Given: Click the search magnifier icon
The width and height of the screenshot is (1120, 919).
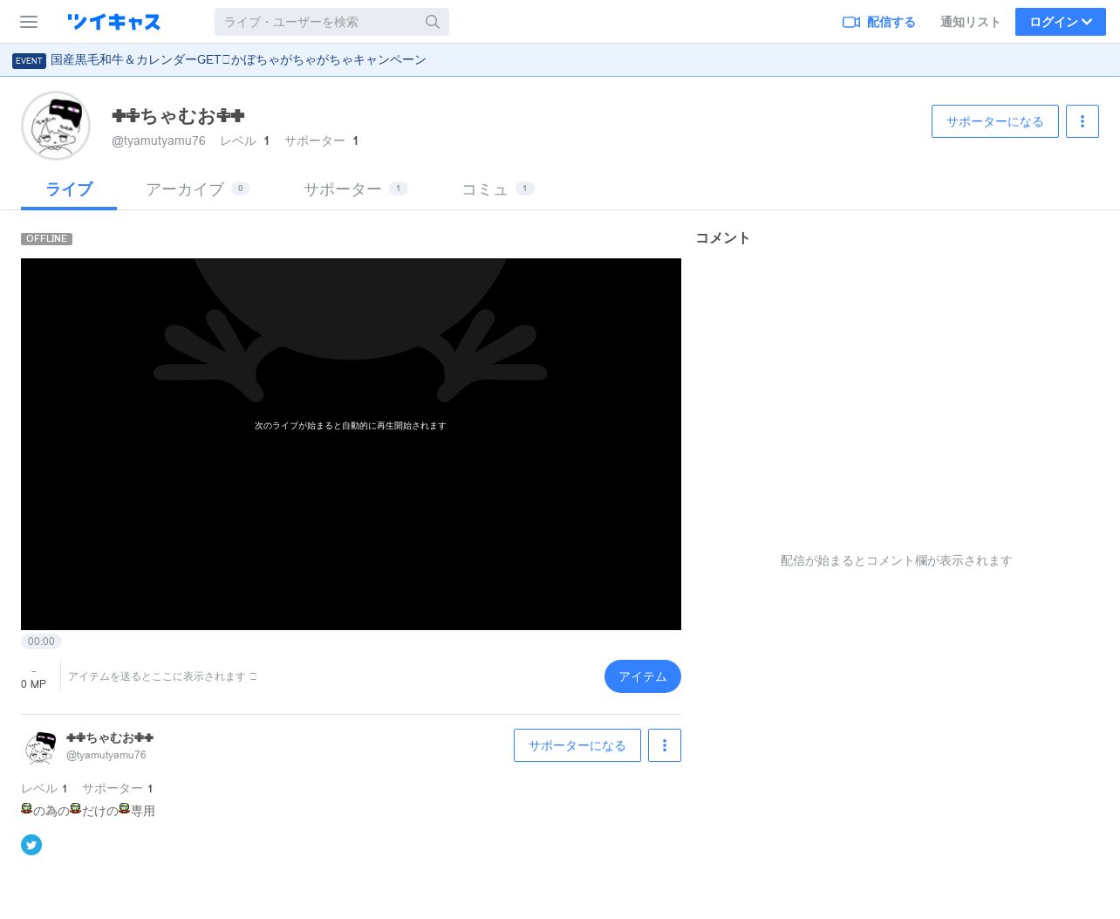Looking at the screenshot, I should click(433, 22).
